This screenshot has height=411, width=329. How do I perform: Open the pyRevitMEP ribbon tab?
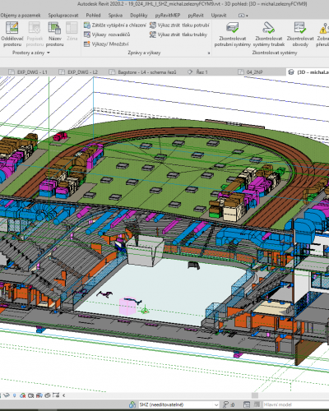[x=168, y=16]
